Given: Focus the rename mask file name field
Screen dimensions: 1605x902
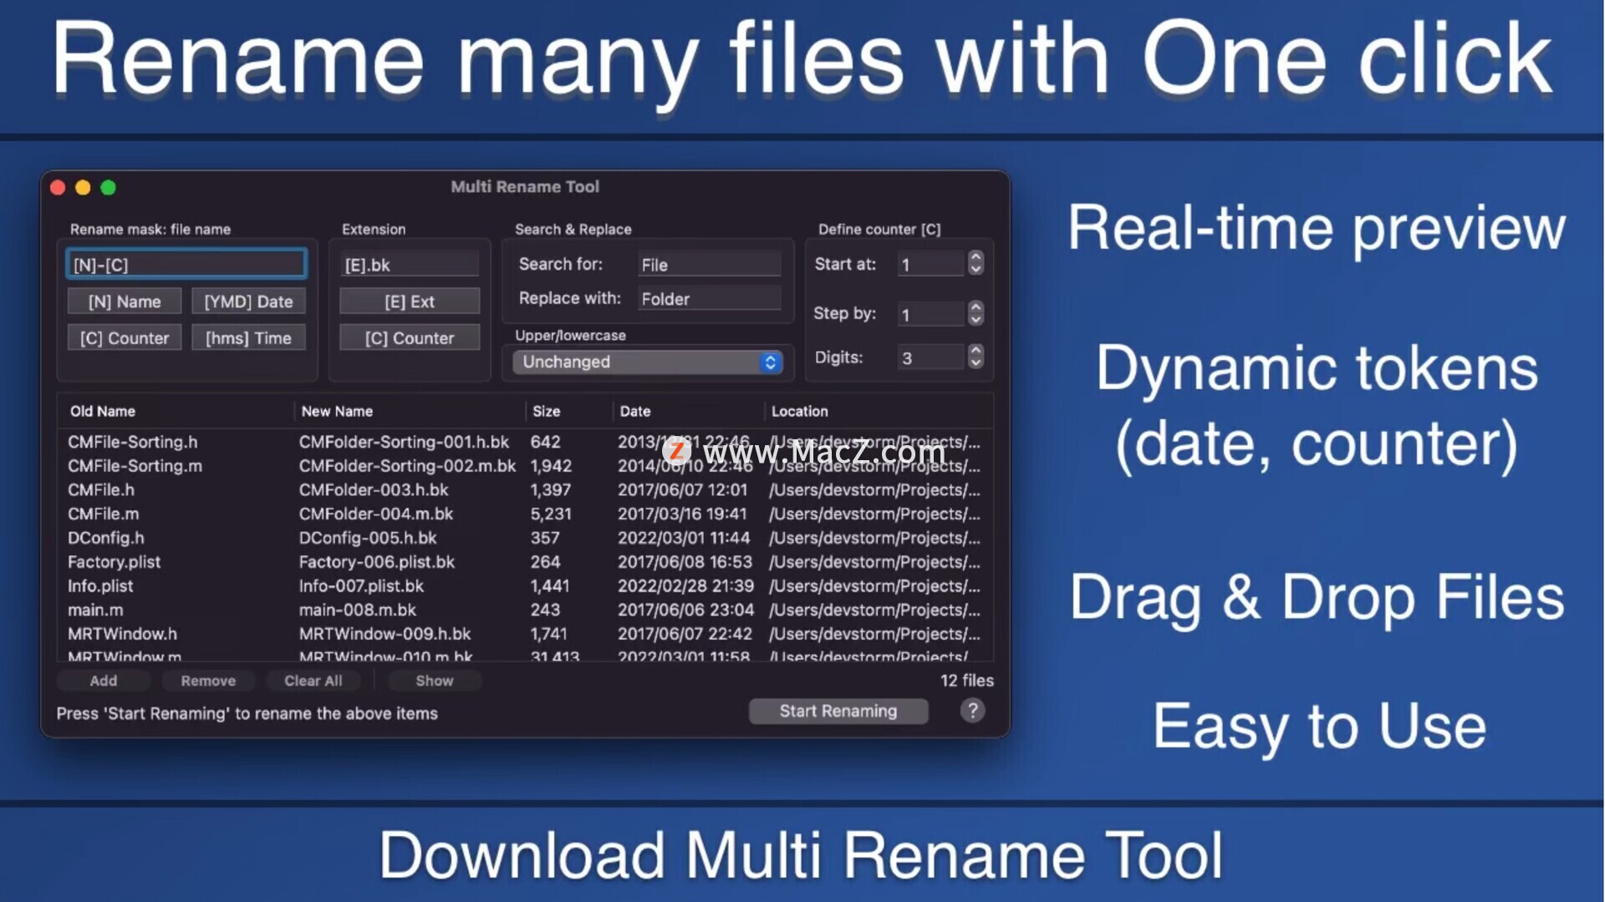Looking at the screenshot, I should [186, 265].
